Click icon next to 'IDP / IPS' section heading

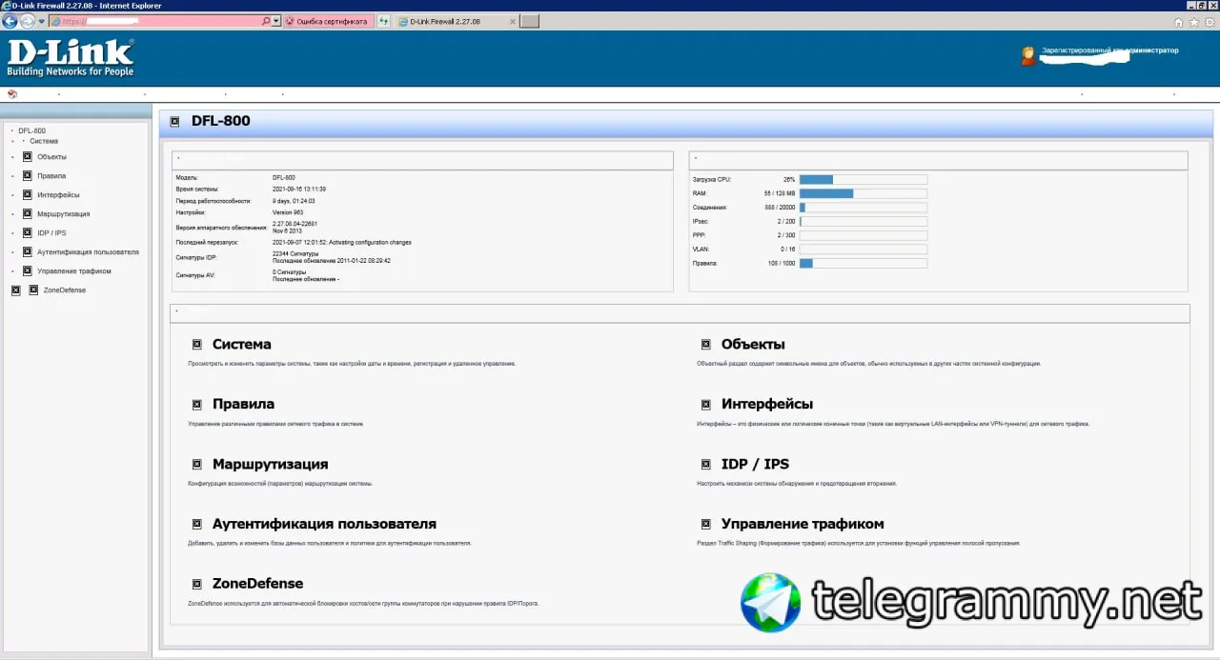[706, 465]
